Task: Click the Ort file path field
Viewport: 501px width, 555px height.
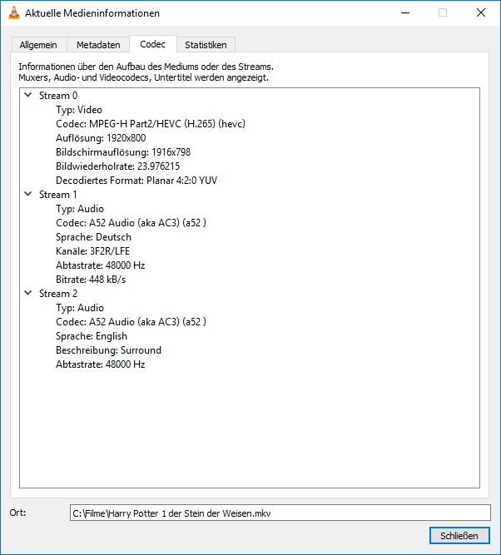Action: pos(280,513)
